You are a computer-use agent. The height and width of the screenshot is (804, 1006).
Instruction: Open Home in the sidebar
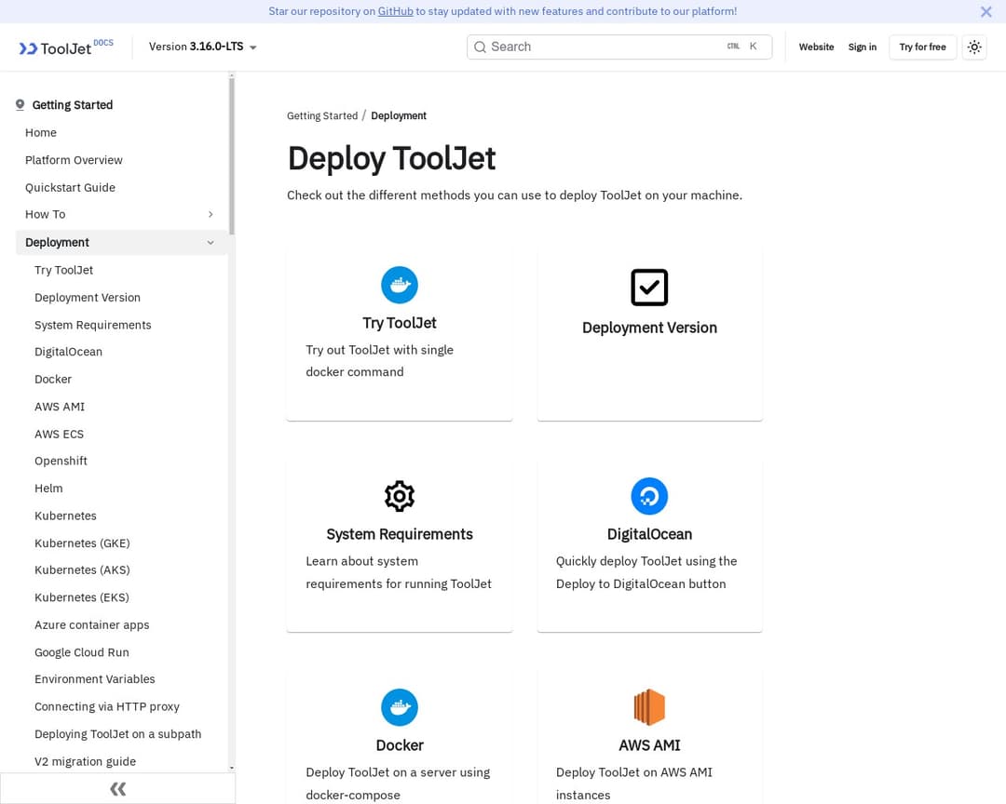tap(41, 133)
